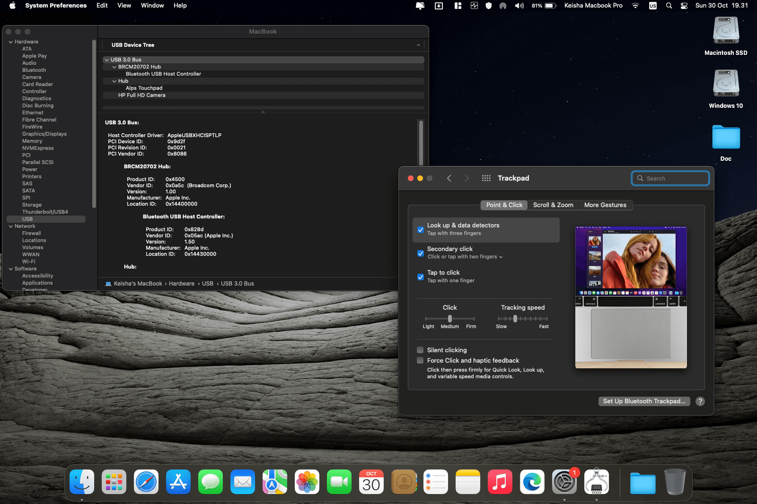Open the More Gestures tab
Screen dimensions: 757x504
(x=605, y=205)
